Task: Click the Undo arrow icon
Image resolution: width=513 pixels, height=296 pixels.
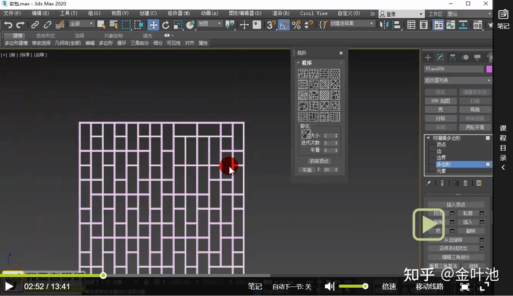Action: coord(8,25)
